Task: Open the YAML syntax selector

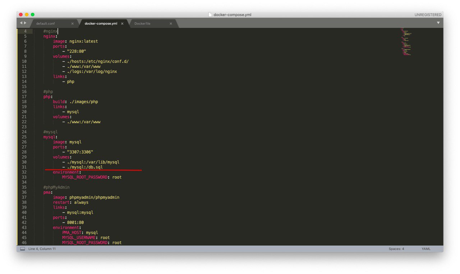Action: (426, 249)
